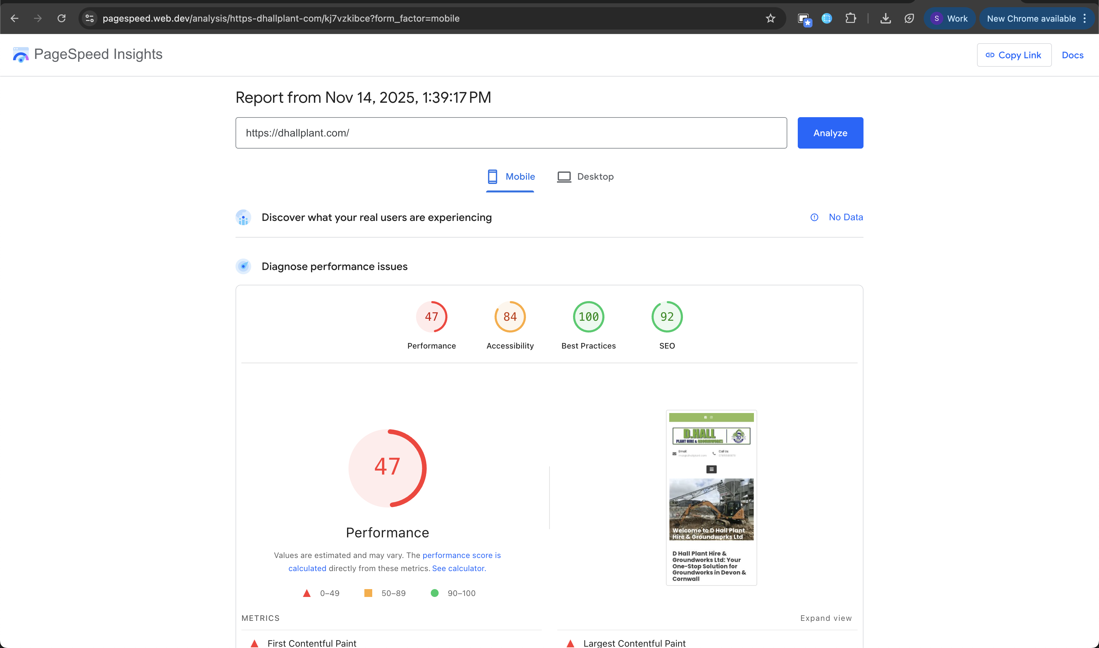Click the real-user experience icon near Discover heading

[x=243, y=217]
